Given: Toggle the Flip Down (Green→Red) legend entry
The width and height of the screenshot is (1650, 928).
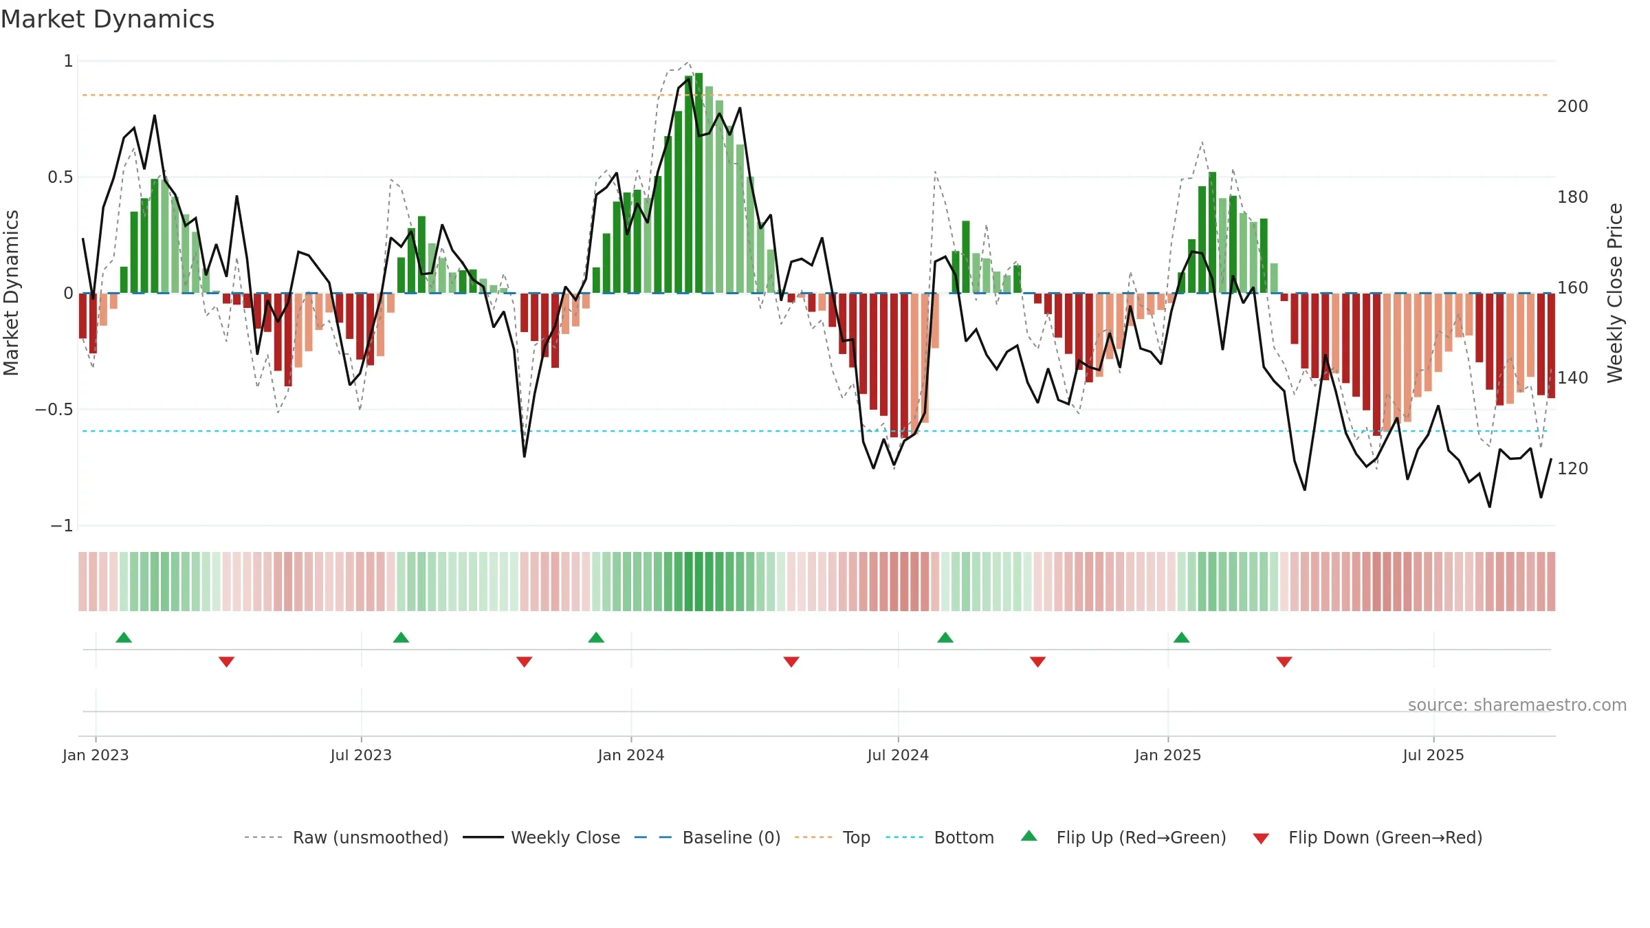Looking at the screenshot, I should [1367, 837].
